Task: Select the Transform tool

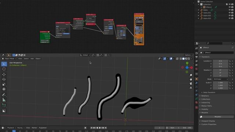Action: click(x=4, y=89)
